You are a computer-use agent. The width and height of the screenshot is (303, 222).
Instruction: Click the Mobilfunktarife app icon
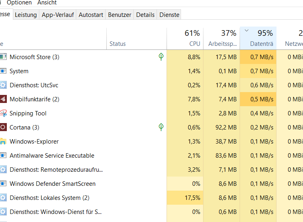point(3,99)
